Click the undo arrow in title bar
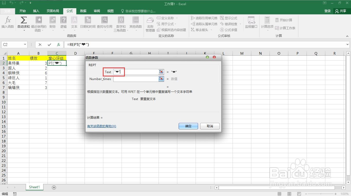This screenshot has height=196, width=351. pyautogui.click(x=12, y=3)
